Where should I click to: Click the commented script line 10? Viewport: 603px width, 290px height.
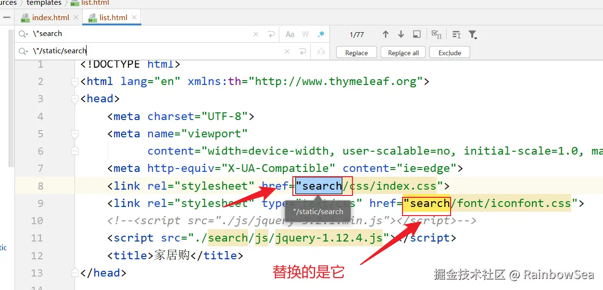(292, 220)
